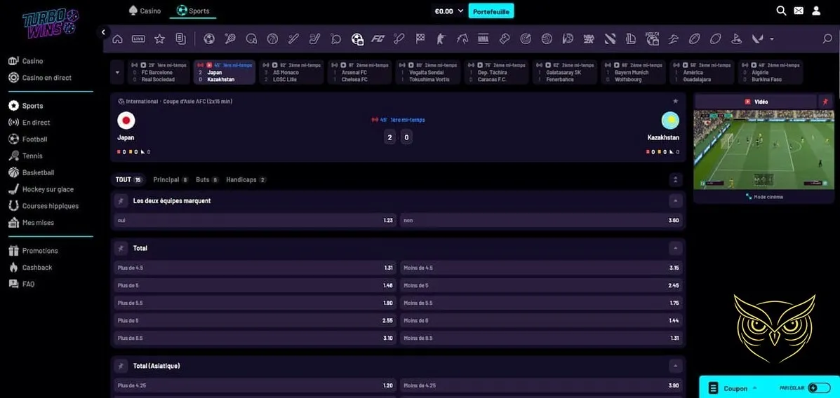Collapse the Total (Asiatique) section
This screenshot has height=398, width=840.
(x=676, y=366)
